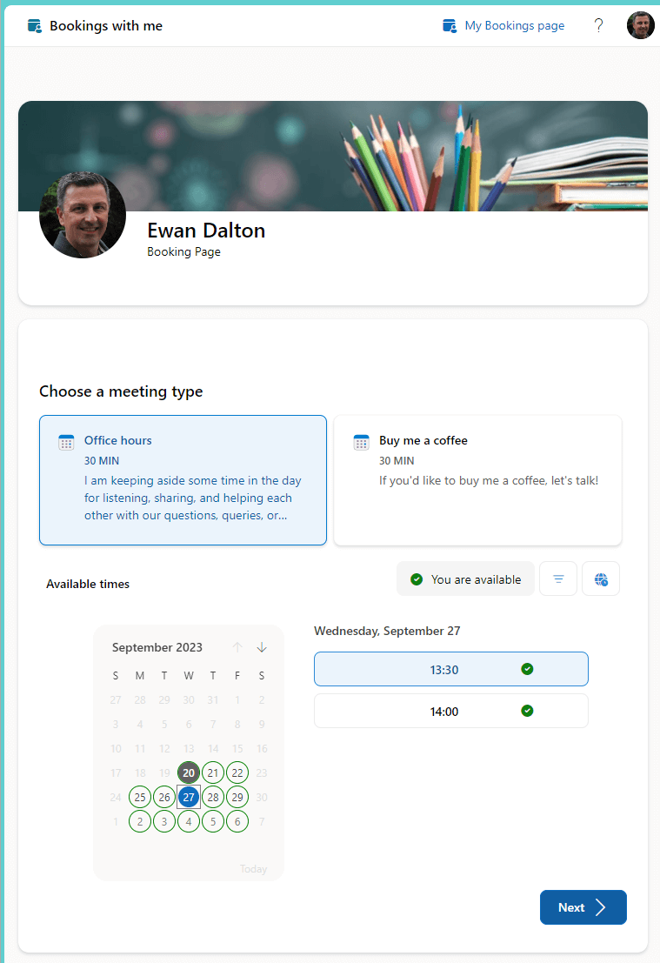Click the Buy me a coffee calendar icon
This screenshot has width=660, height=963.
coord(361,442)
